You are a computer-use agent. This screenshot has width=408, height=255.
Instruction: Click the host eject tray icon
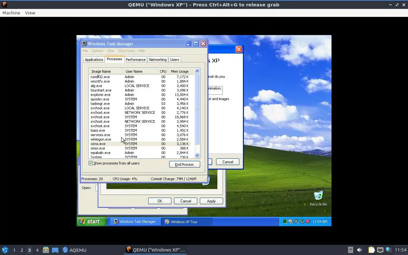[350, 250]
